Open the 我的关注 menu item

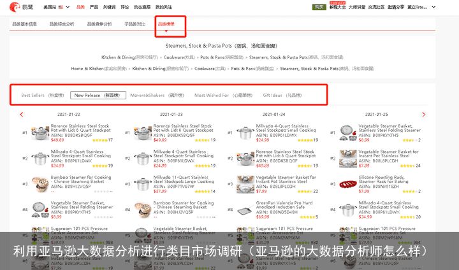coord(164,7)
